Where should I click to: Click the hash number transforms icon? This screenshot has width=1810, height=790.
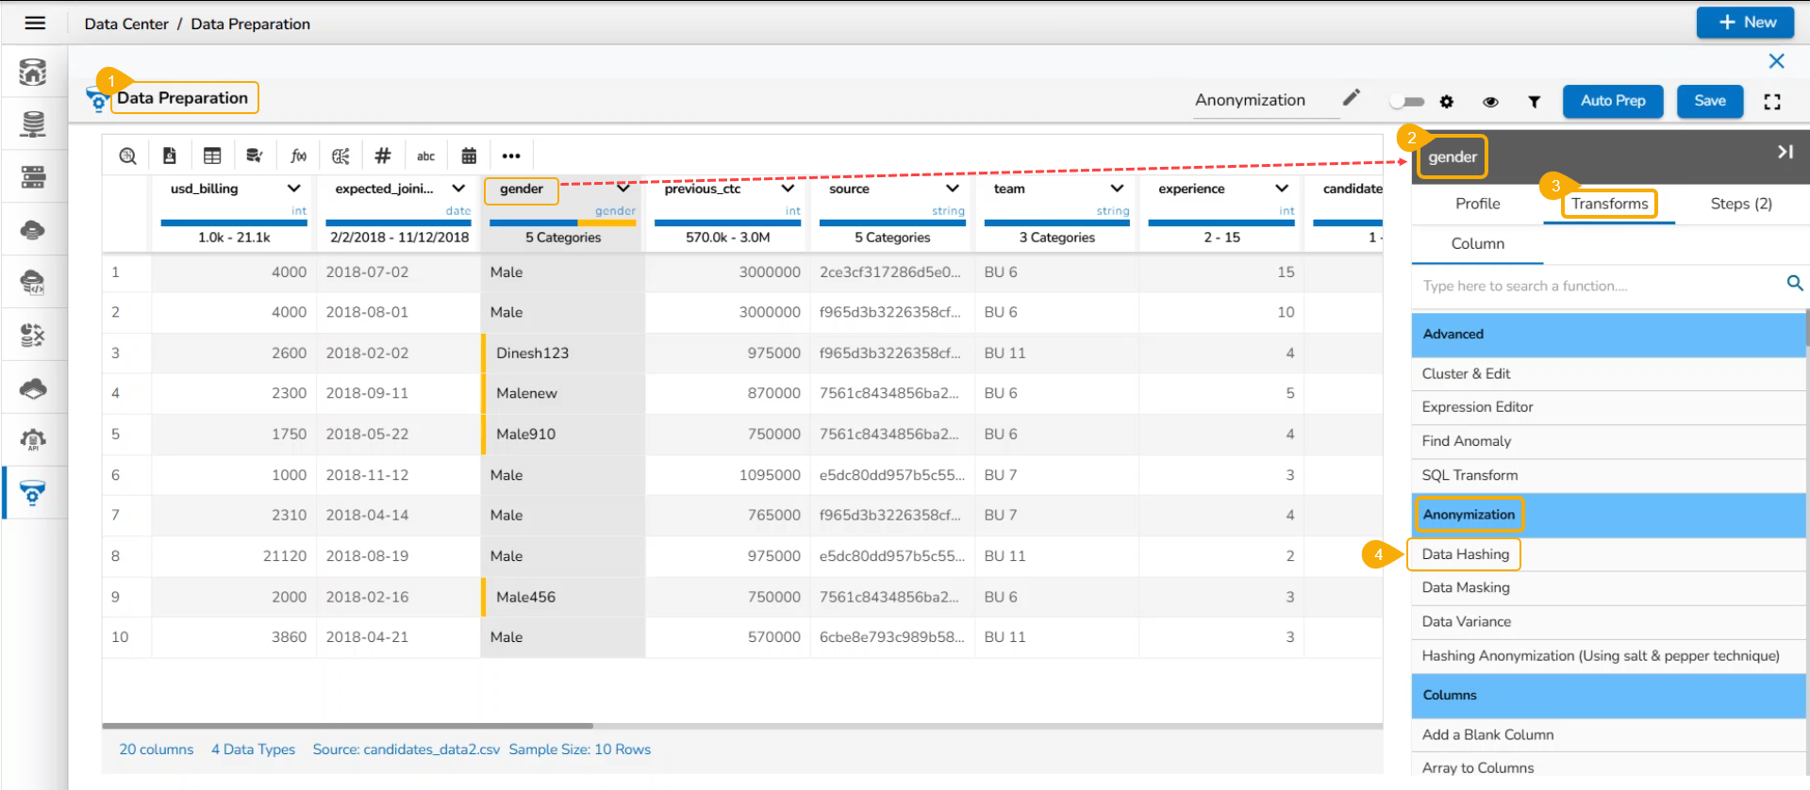[x=382, y=156]
